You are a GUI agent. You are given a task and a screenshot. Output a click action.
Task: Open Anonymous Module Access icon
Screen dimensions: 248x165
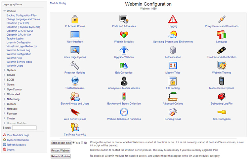(x=124, y=81)
